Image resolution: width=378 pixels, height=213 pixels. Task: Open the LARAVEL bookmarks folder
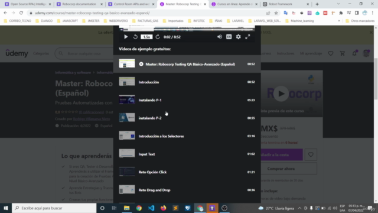tap(236, 21)
